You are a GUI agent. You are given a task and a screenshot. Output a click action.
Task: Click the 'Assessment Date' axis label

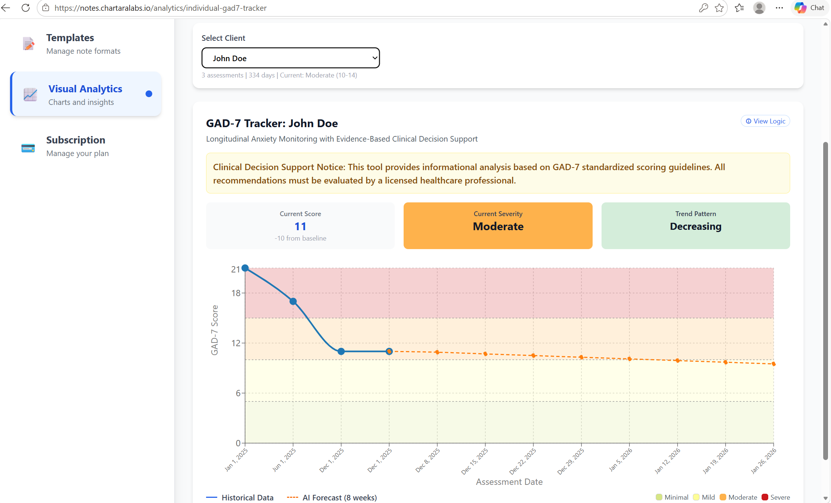coord(509,482)
